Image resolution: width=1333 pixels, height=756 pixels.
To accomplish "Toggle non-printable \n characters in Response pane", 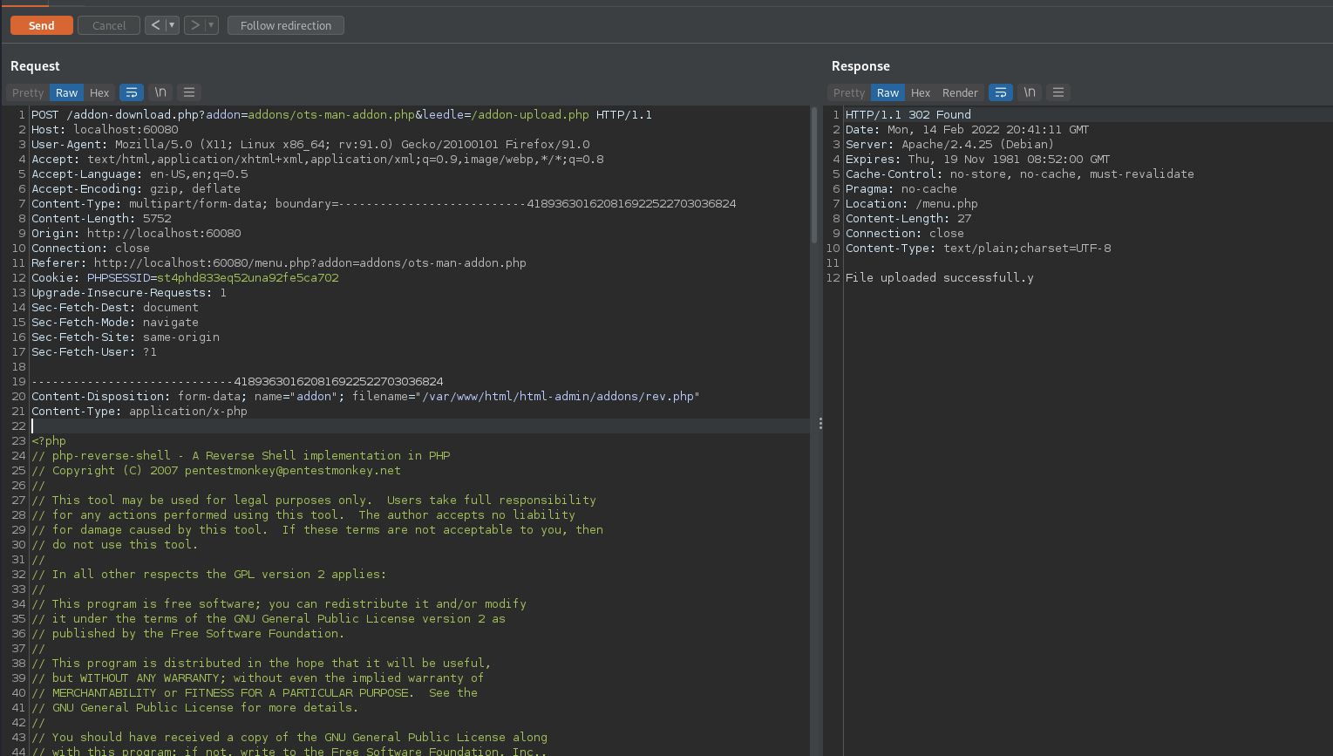I will pos(1030,92).
